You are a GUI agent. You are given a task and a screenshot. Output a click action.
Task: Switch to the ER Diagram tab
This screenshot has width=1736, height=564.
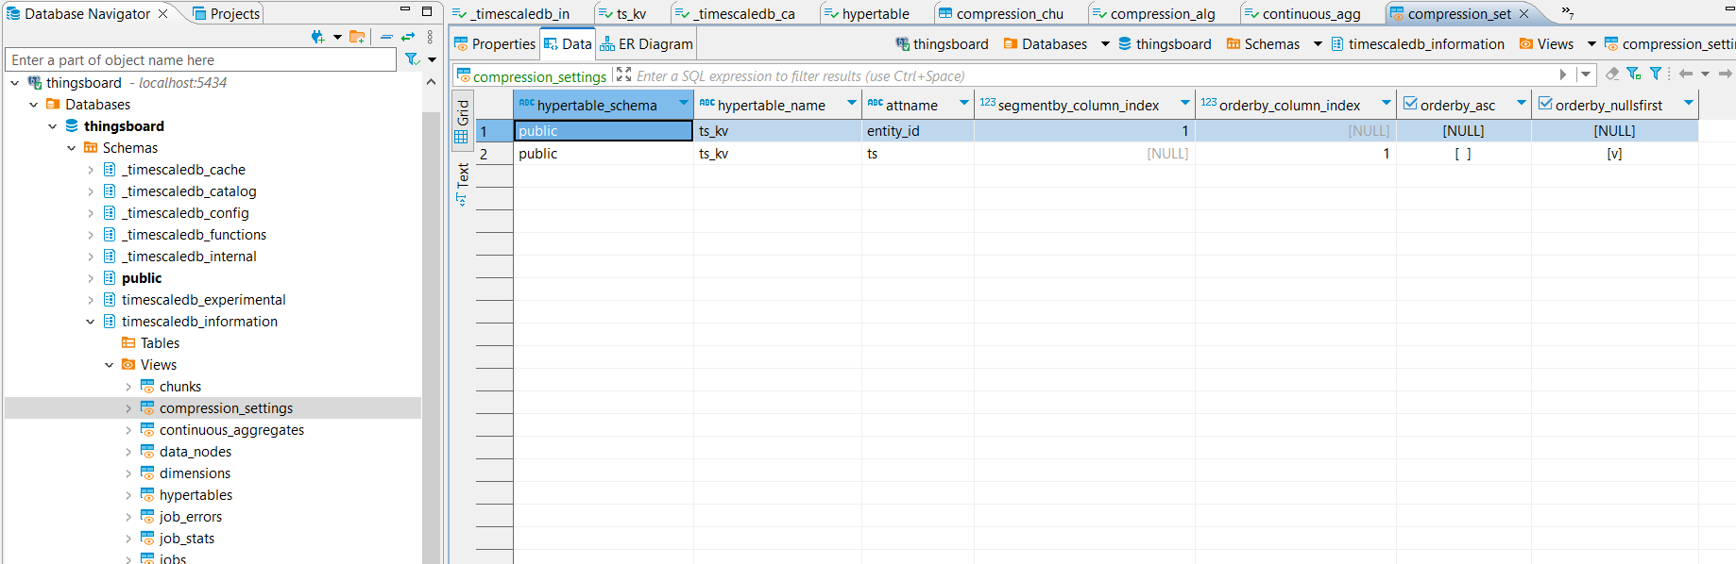point(647,44)
